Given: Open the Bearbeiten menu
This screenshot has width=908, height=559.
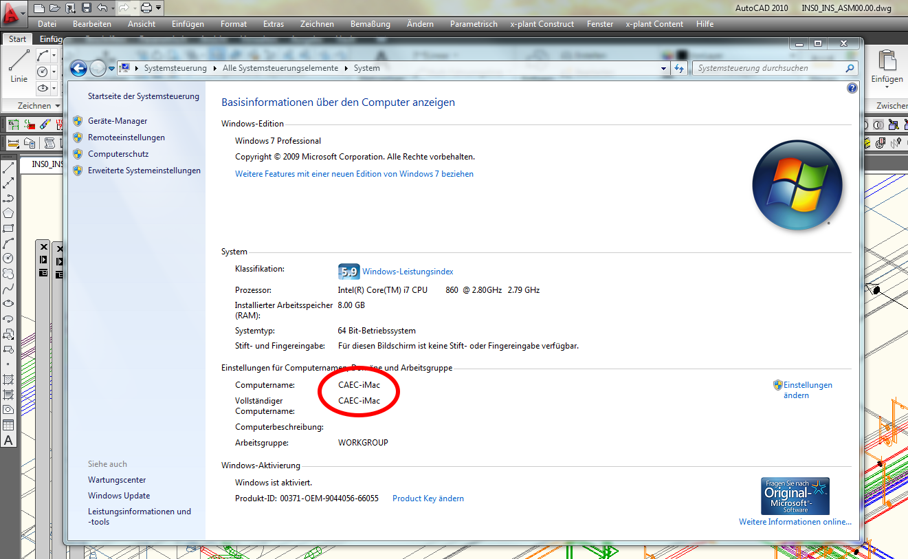Looking at the screenshot, I should (x=92, y=24).
